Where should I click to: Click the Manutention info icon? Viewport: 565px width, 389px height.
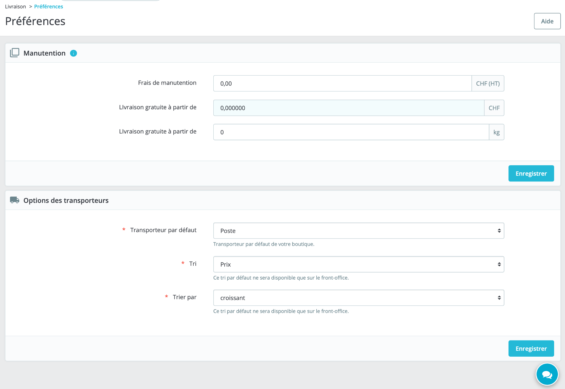pyautogui.click(x=73, y=53)
